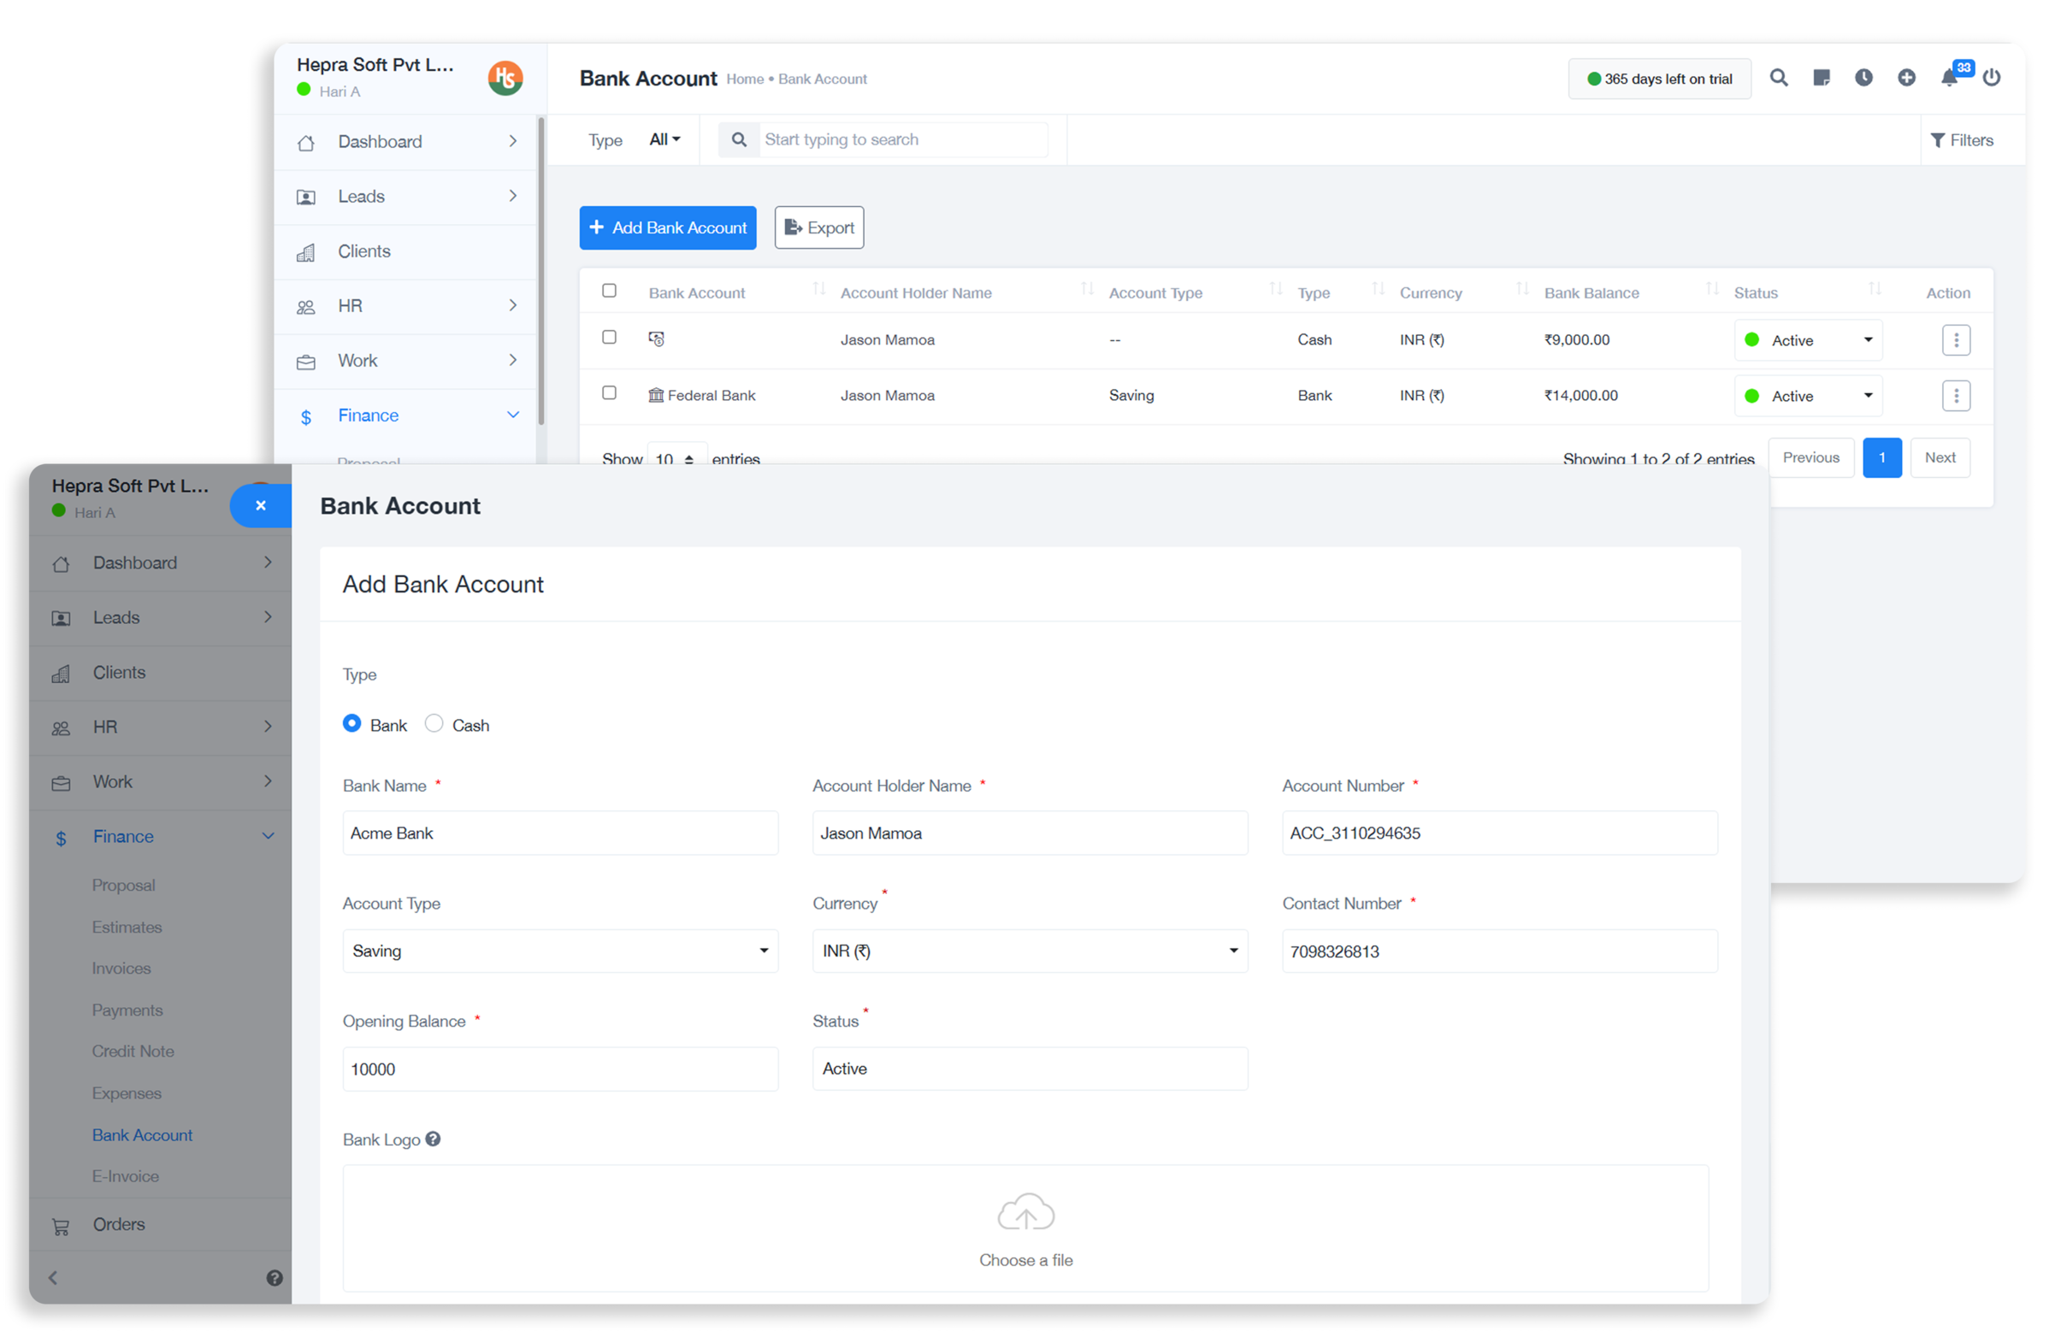2049x1343 pixels.
Task: Click the power logout icon
Action: click(1992, 79)
